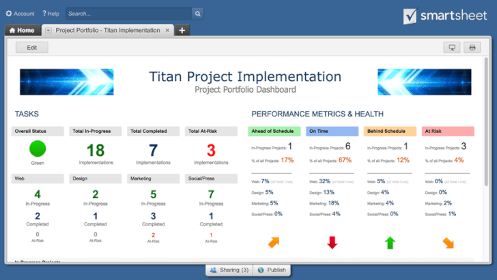Click the green Overall Status circle

point(38,149)
